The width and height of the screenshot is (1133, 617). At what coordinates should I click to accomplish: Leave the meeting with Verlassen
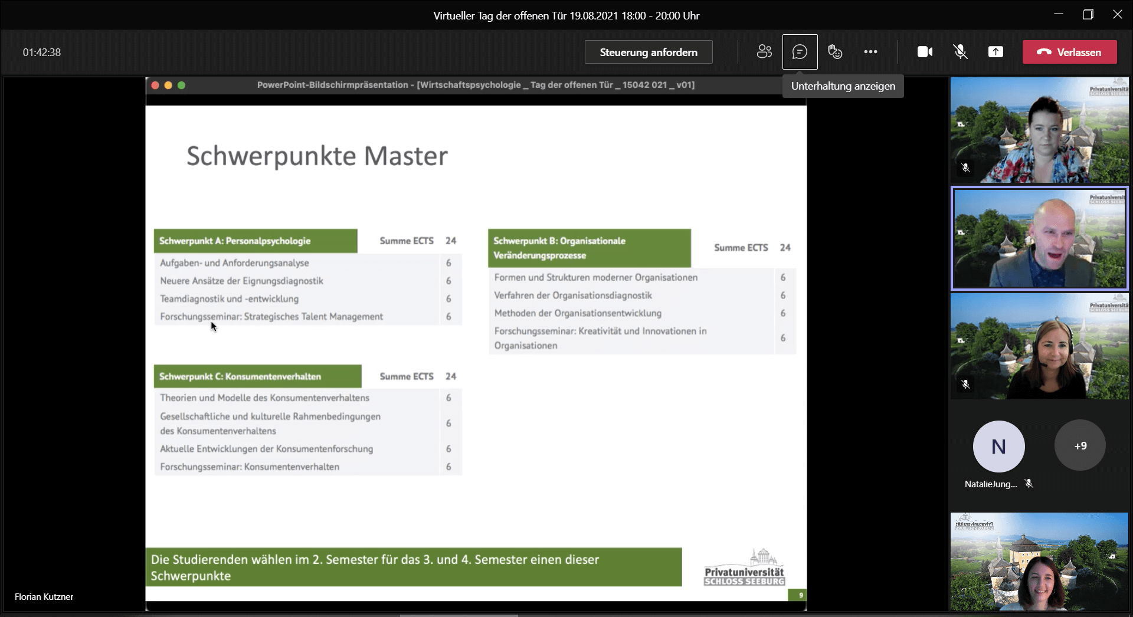pos(1069,52)
